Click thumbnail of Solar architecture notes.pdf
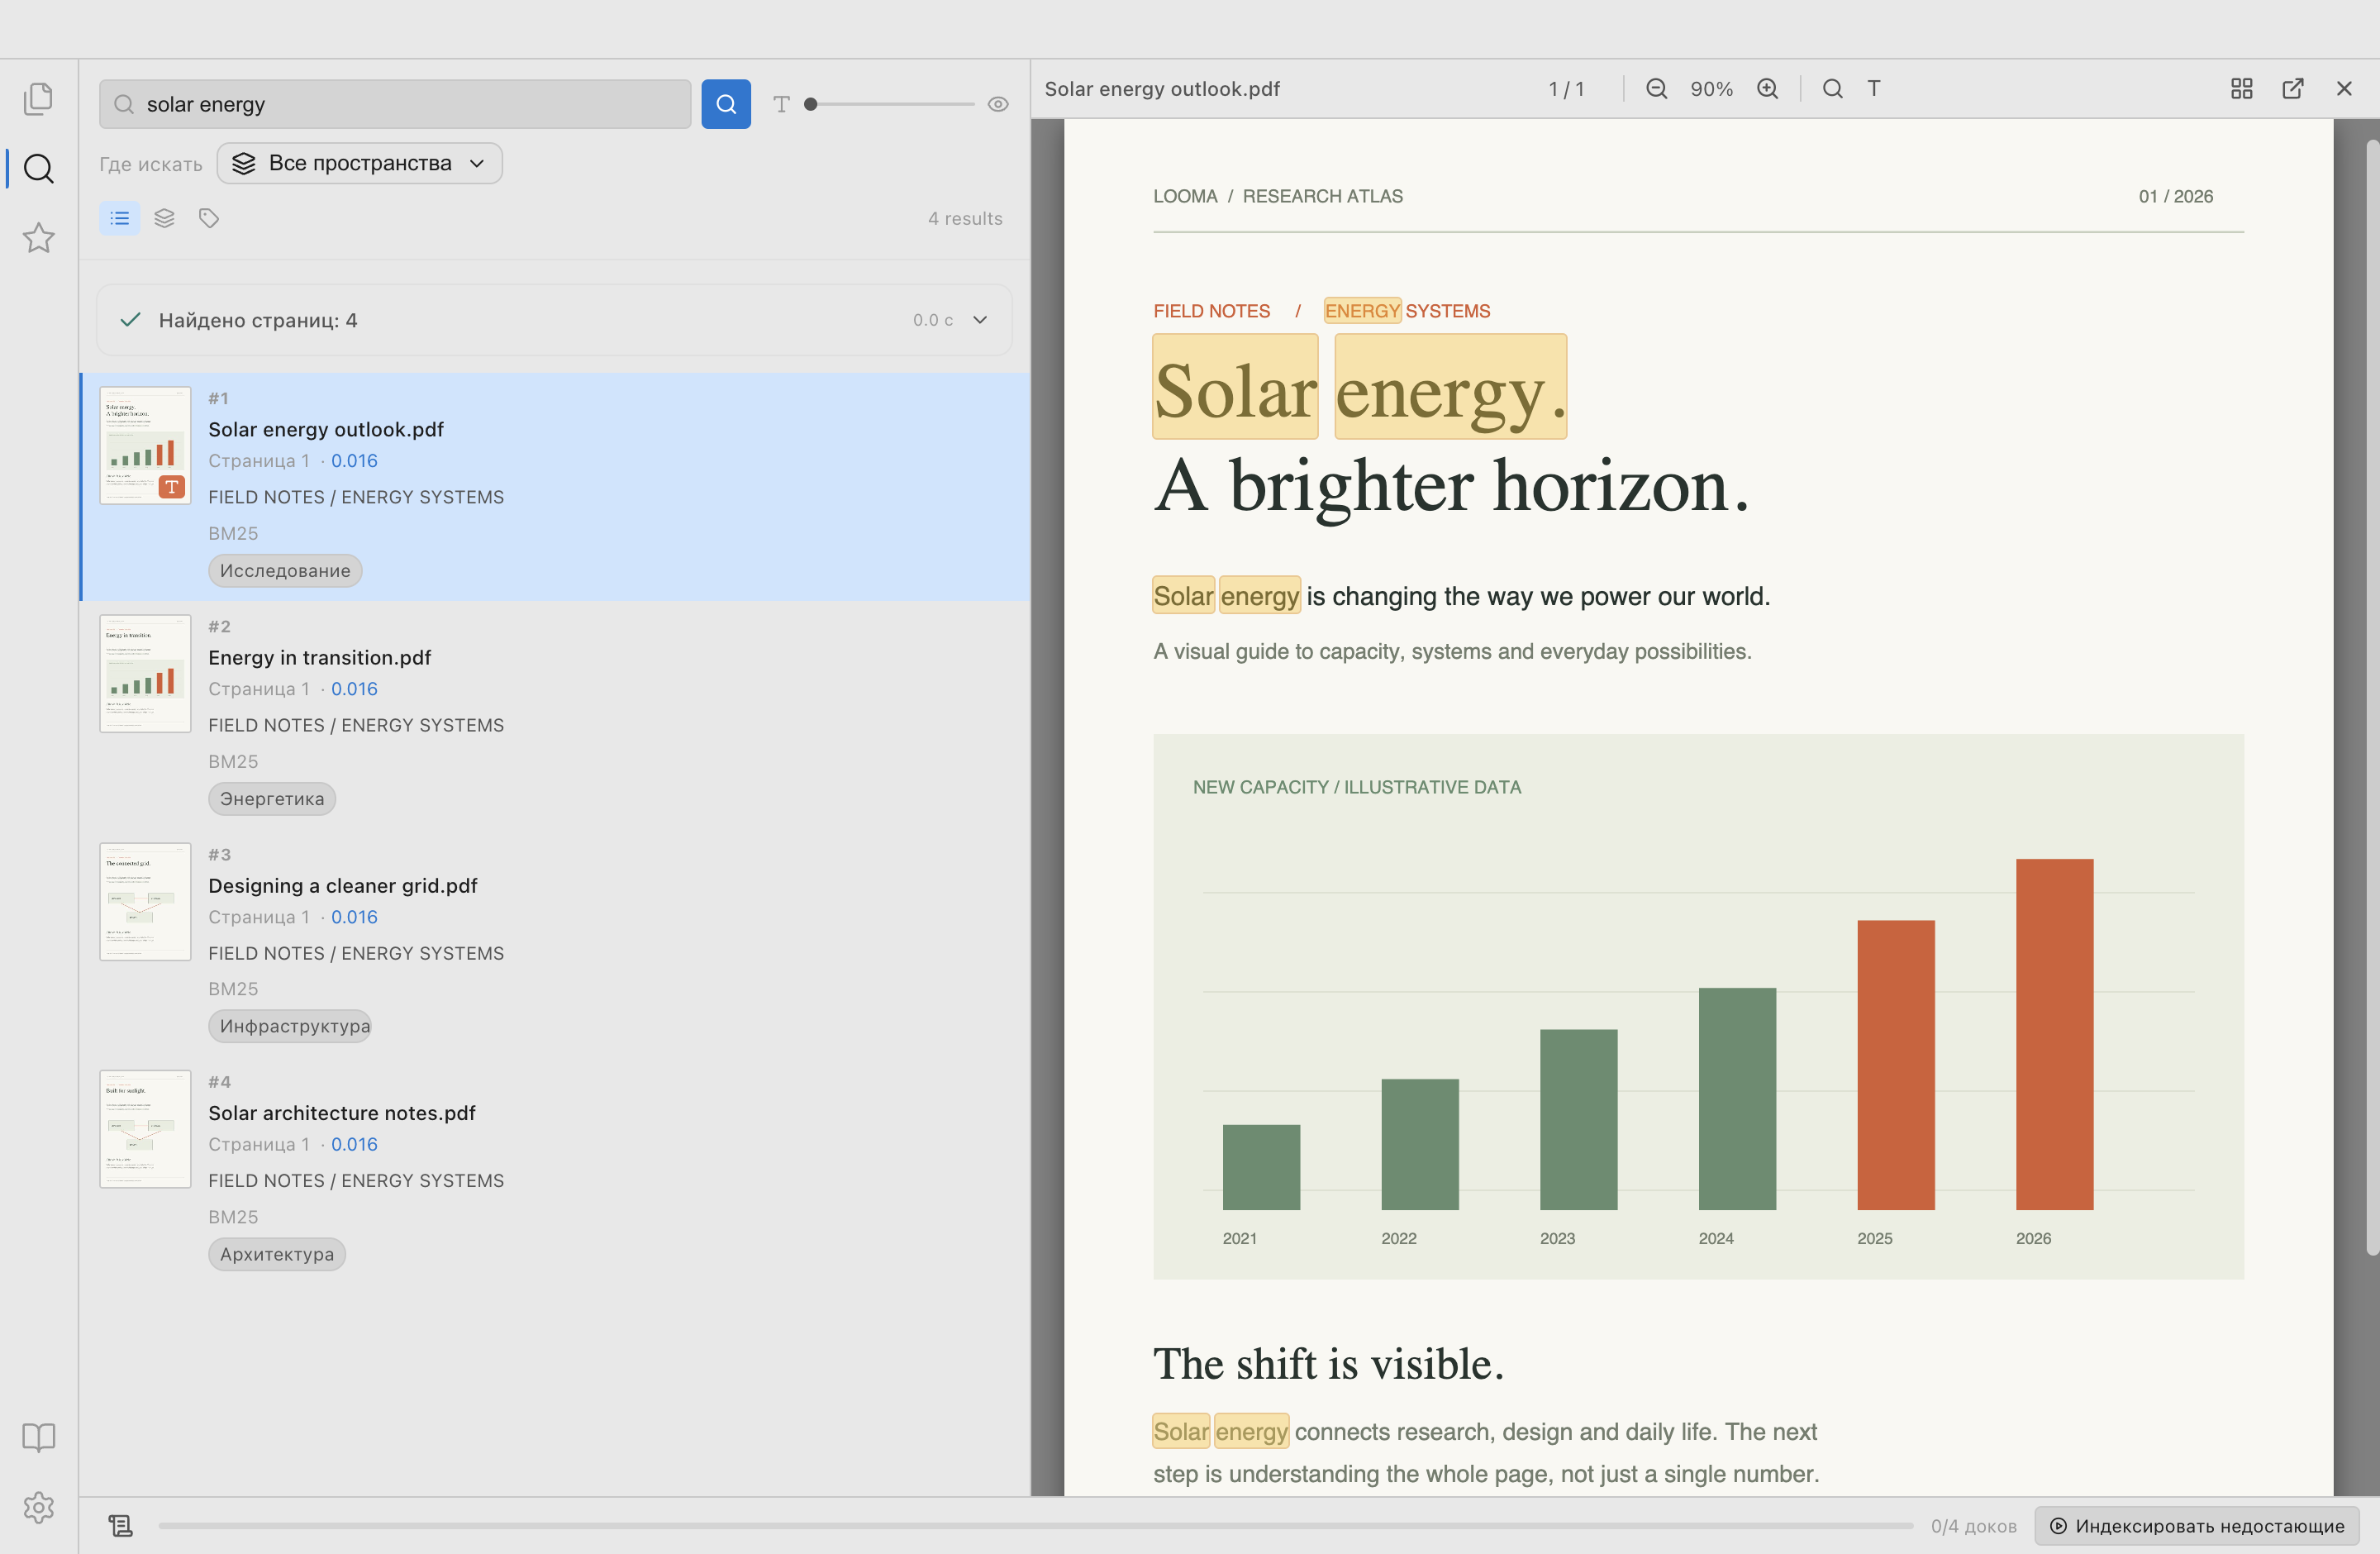 (x=145, y=1129)
